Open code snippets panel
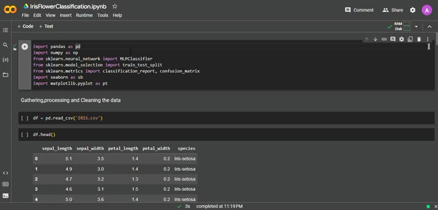 coord(5,173)
